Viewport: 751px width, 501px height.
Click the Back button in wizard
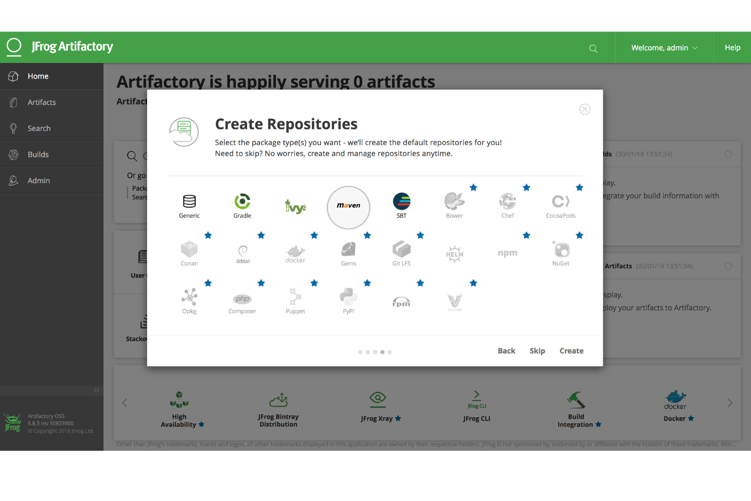[506, 351]
